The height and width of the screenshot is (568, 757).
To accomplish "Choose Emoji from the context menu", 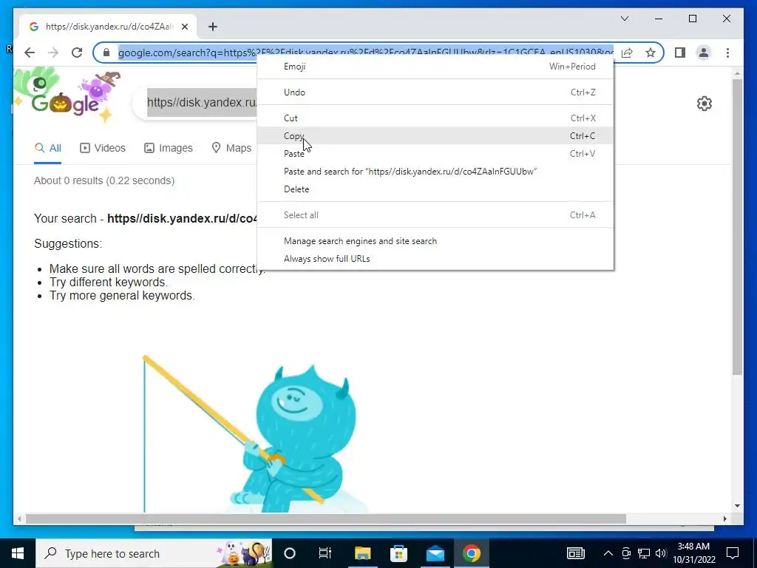I will (435, 67).
